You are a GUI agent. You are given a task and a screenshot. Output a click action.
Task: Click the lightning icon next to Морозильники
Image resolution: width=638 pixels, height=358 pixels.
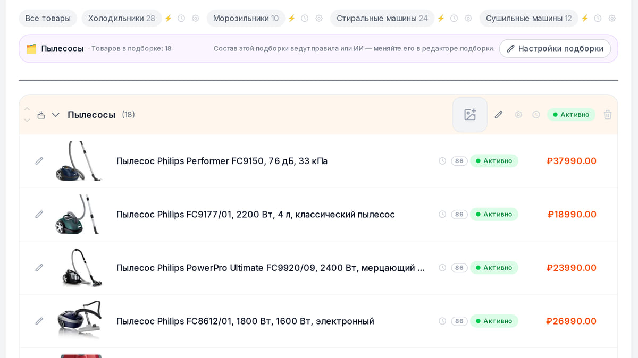[x=291, y=18]
